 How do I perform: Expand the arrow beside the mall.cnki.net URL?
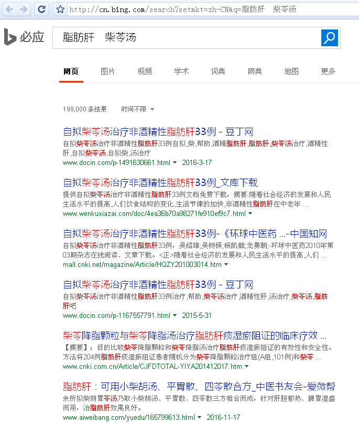(x=226, y=264)
